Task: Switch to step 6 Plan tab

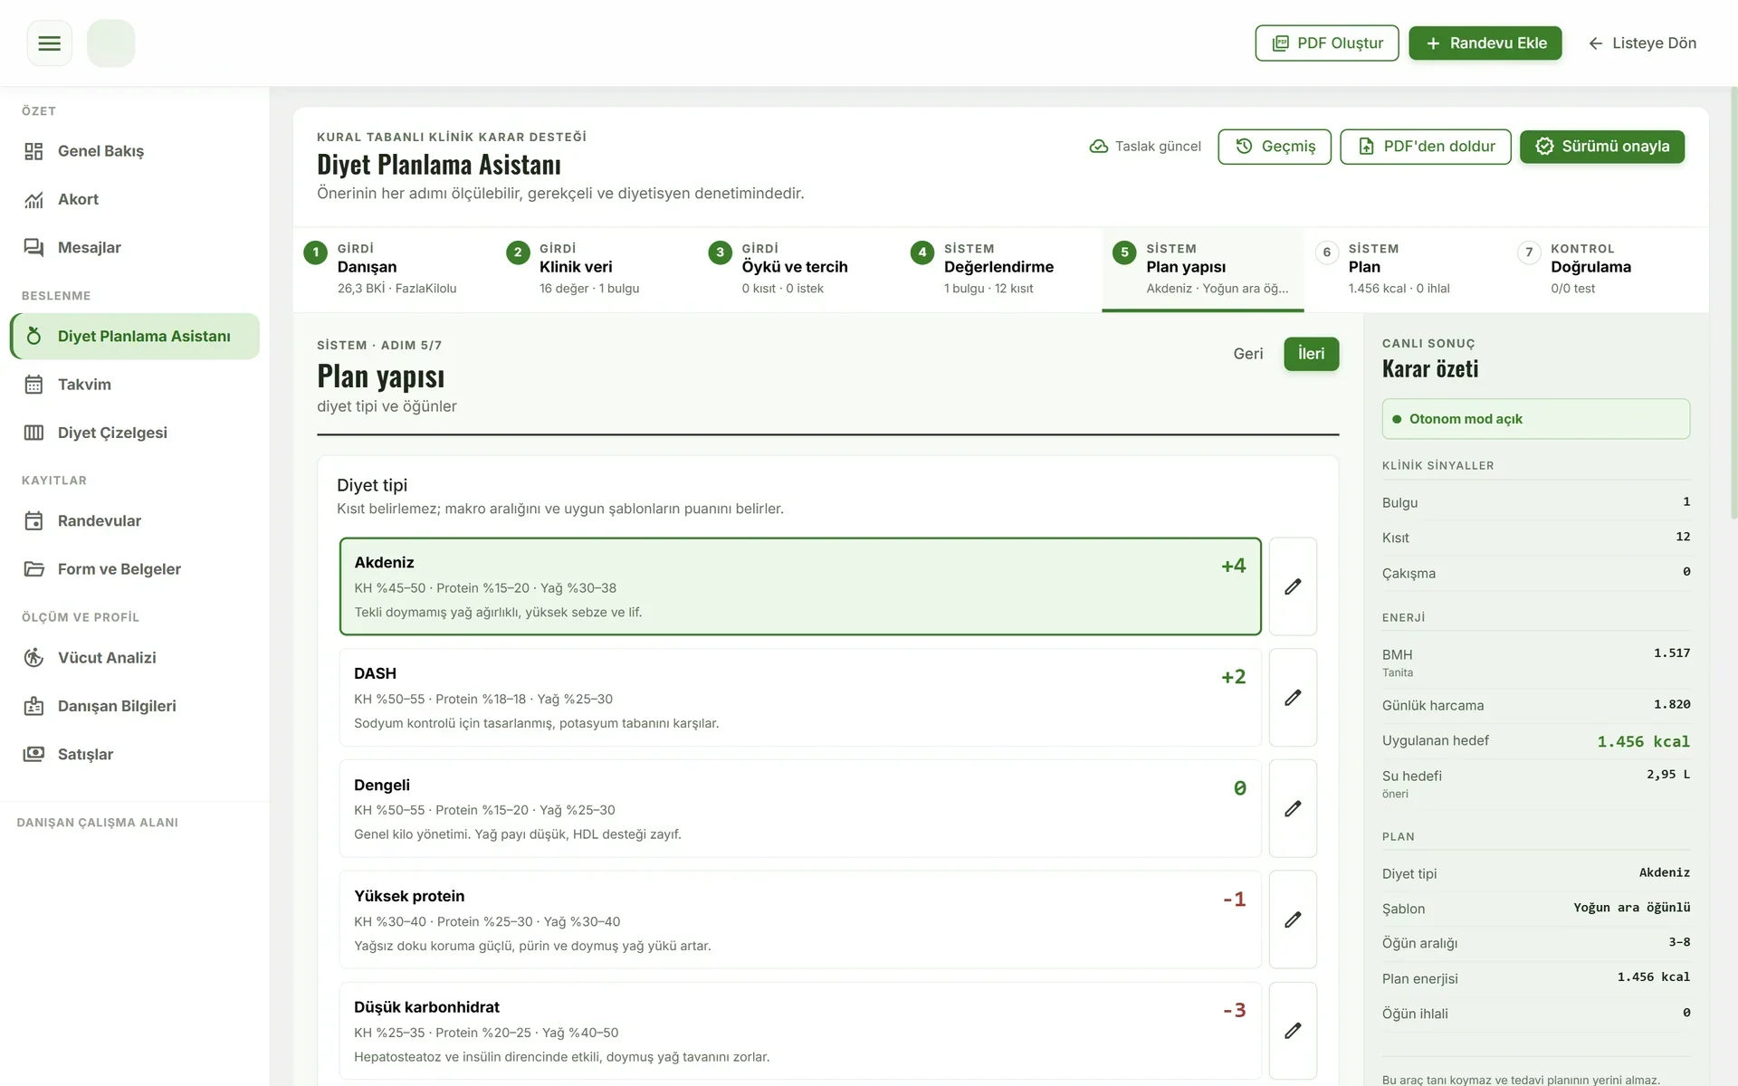Action: [x=1405, y=269]
